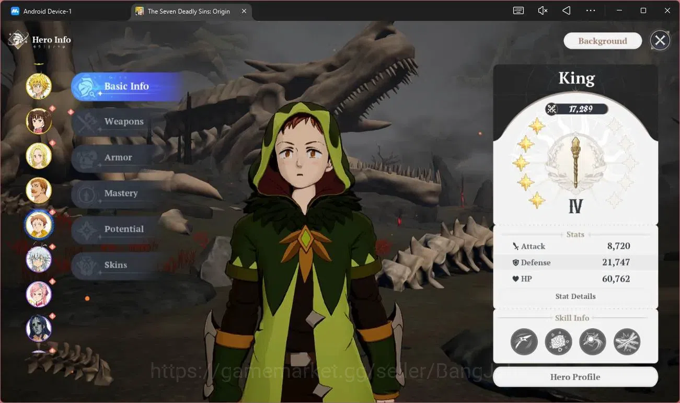
Task: Toggle the emulator sound mute icon
Action: tap(543, 10)
